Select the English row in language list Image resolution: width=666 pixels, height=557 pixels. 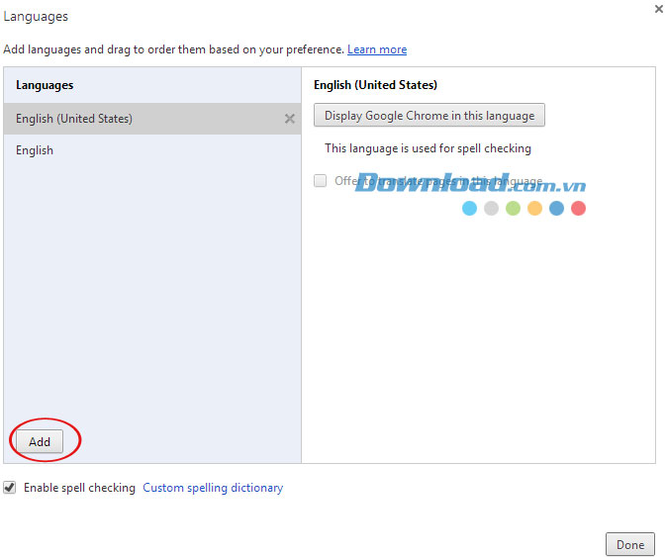[x=152, y=150]
